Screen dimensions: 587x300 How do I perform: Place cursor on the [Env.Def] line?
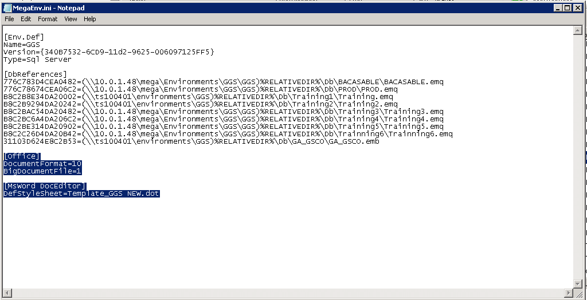[x=24, y=37]
